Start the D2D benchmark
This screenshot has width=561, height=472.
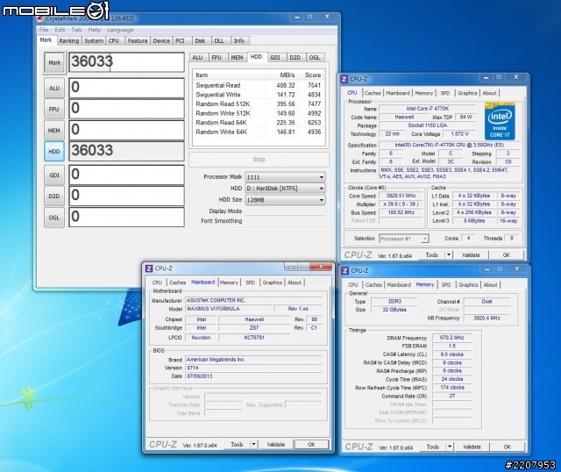pos(54,197)
